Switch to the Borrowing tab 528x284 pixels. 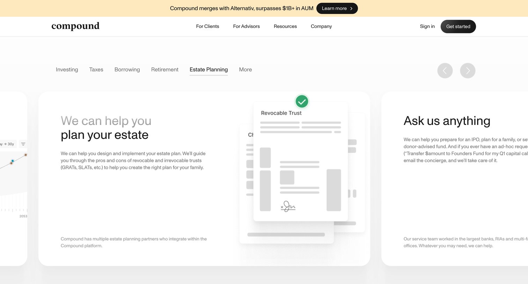coord(127,69)
